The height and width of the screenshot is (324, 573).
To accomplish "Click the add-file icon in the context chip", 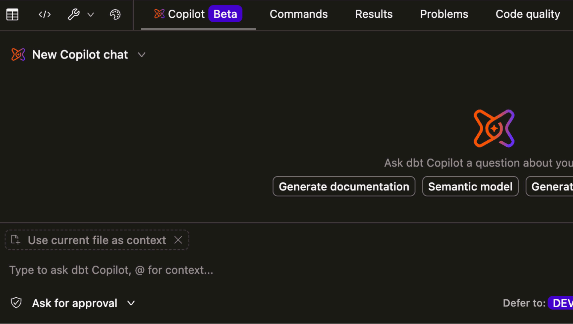I will click(16, 240).
